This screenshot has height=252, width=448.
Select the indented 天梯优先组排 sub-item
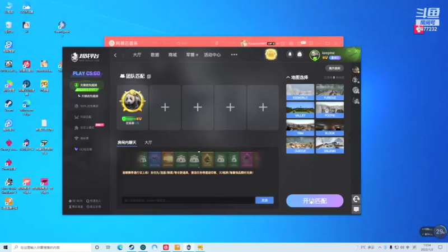pos(88,96)
